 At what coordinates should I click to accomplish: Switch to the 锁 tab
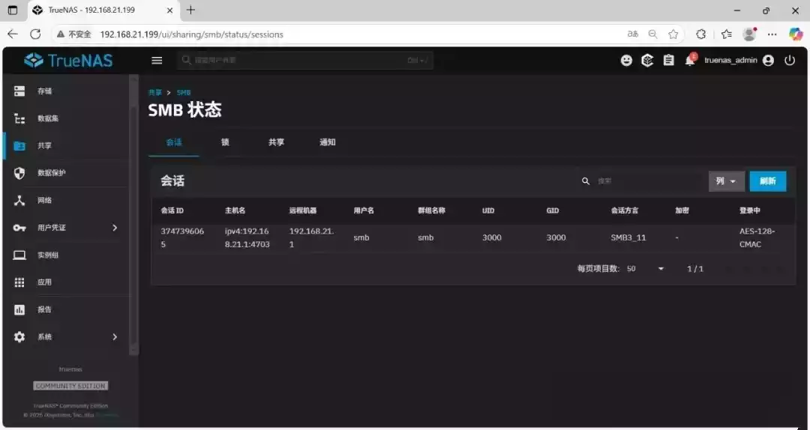[225, 142]
